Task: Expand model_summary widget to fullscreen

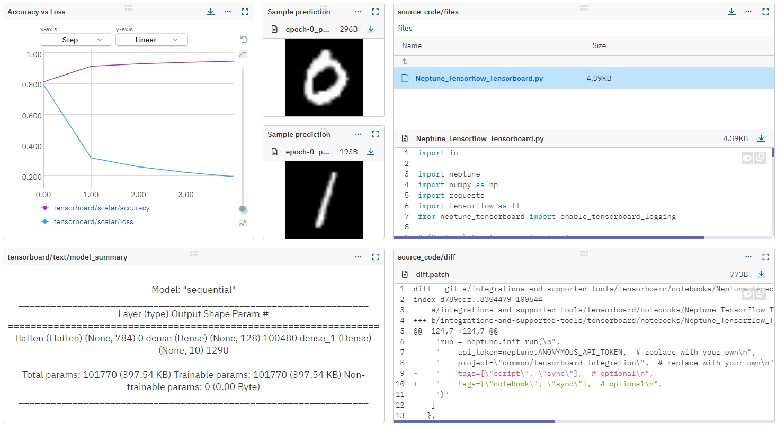Action: (x=376, y=257)
